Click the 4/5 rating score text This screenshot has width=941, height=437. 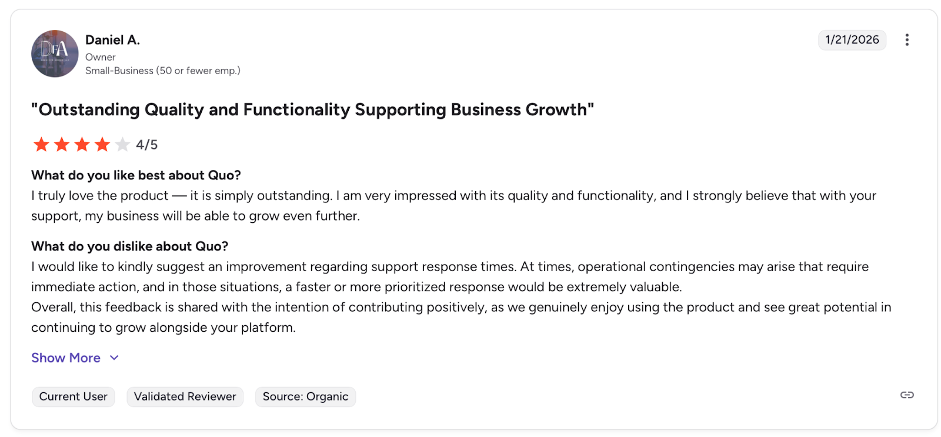[x=146, y=145]
